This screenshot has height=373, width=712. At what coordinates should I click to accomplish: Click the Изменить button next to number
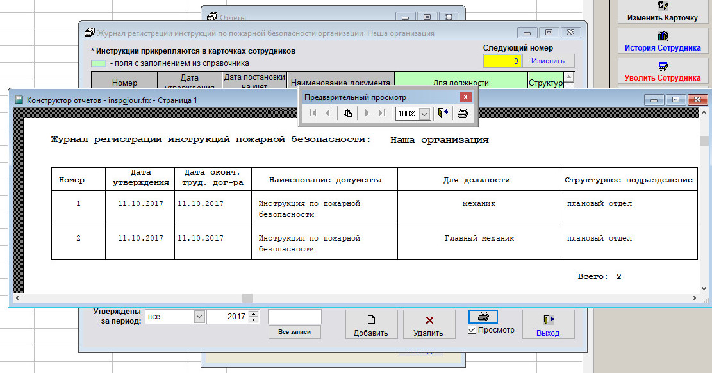[549, 61]
